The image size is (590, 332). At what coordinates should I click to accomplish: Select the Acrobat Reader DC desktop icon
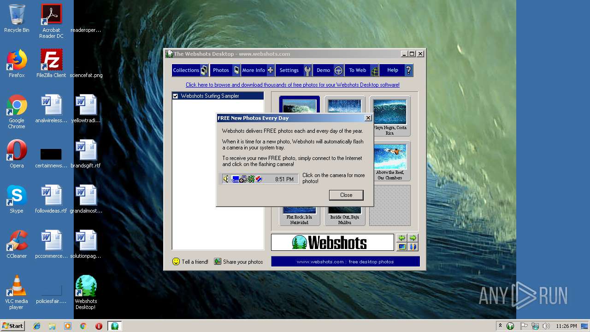51,21
